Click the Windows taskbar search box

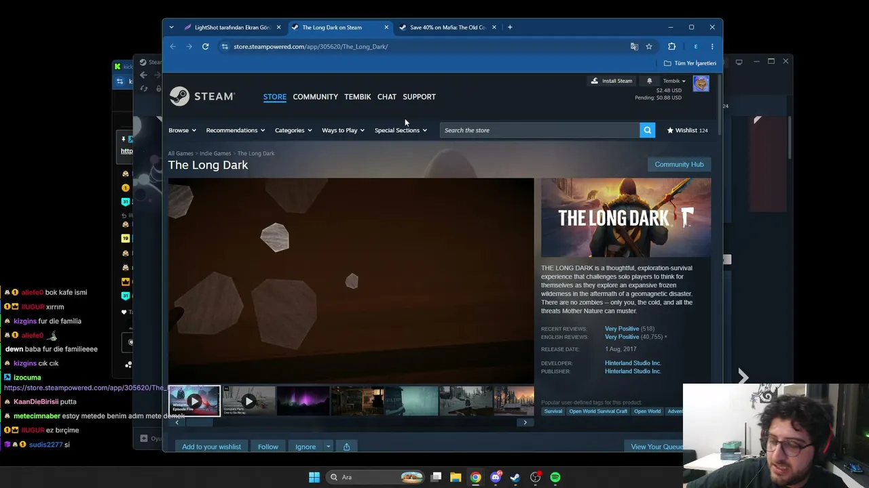[375, 477]
